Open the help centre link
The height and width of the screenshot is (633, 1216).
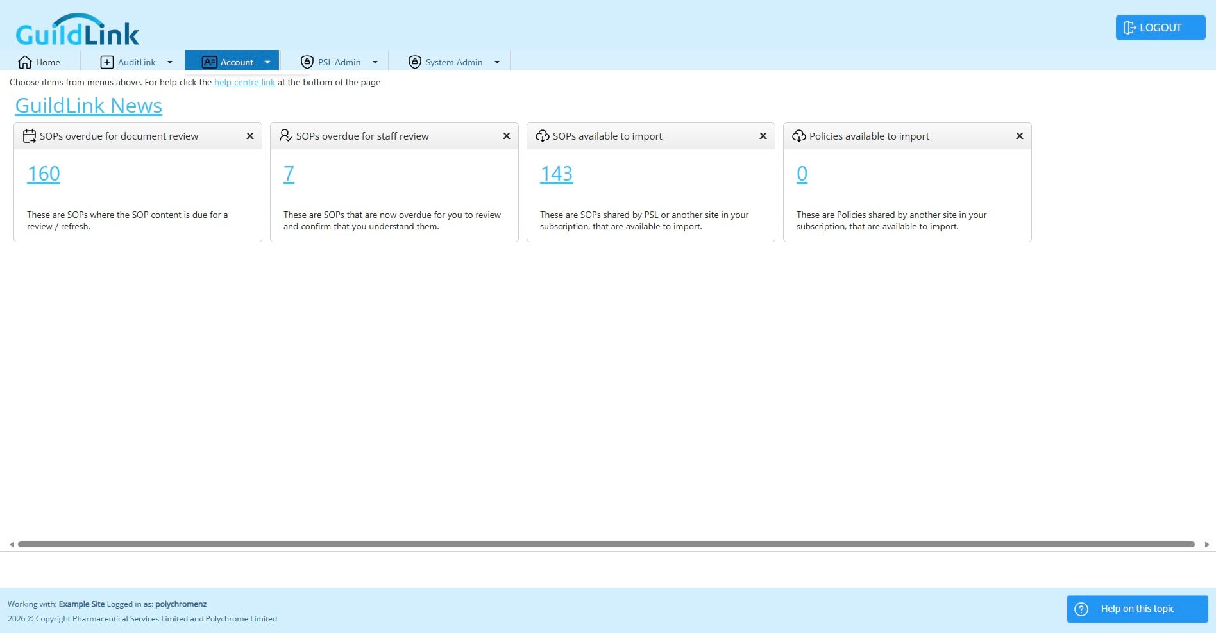click(x=245, y=82)
